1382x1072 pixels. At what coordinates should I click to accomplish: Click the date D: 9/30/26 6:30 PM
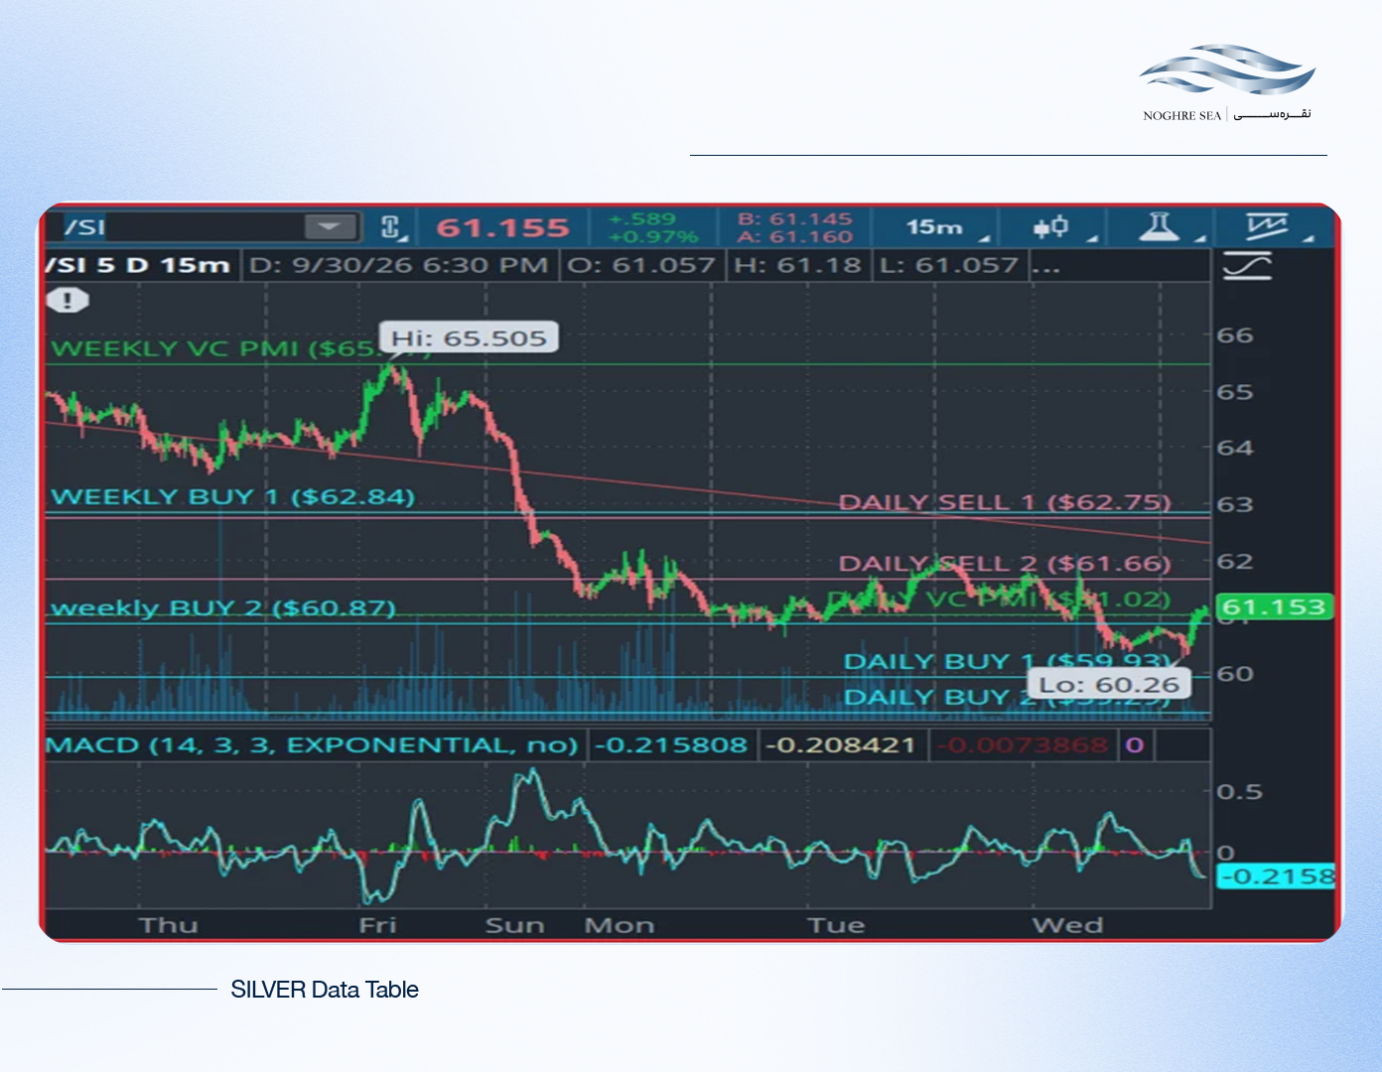400,266
